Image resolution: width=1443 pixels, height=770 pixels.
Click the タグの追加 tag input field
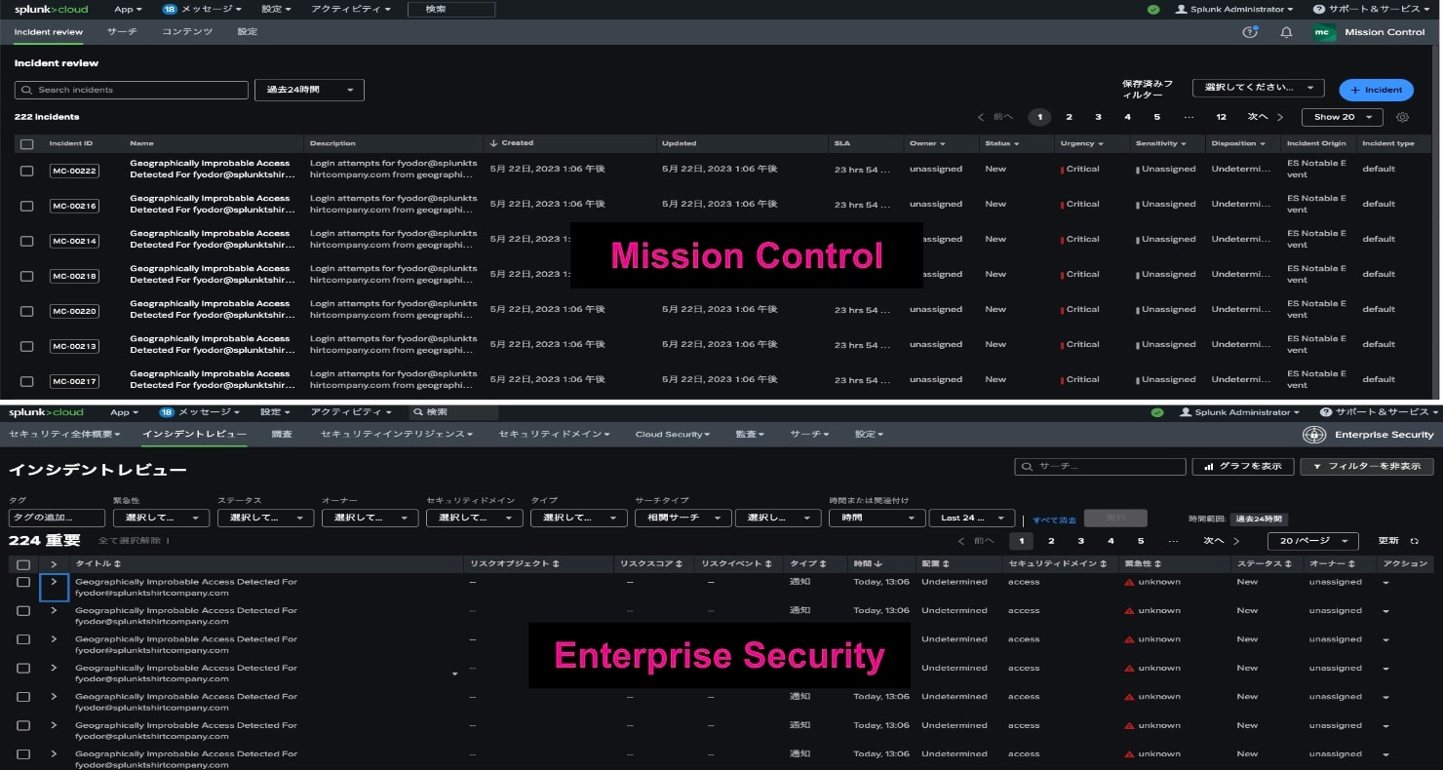click(x=57, y=518)
